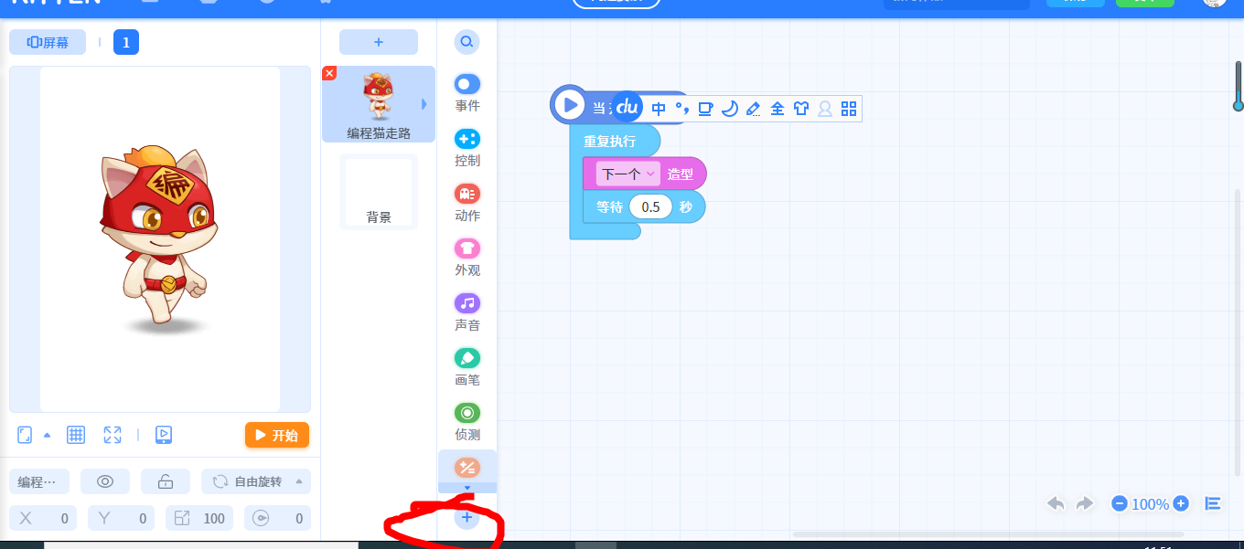Redo the last workspace action

tap(1085, 503)
